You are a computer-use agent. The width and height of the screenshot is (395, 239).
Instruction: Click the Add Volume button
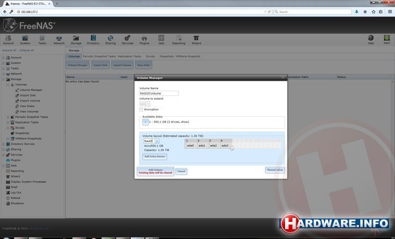coord(155,171)
